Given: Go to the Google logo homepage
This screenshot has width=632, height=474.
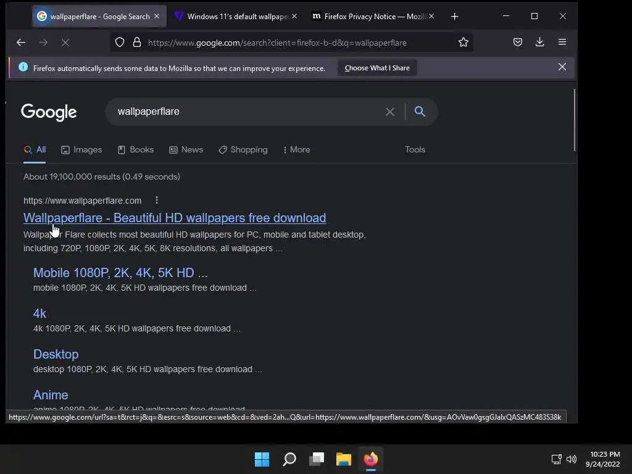Looking at the screenshot, I should pyautogui.click(x=49, y=112).
